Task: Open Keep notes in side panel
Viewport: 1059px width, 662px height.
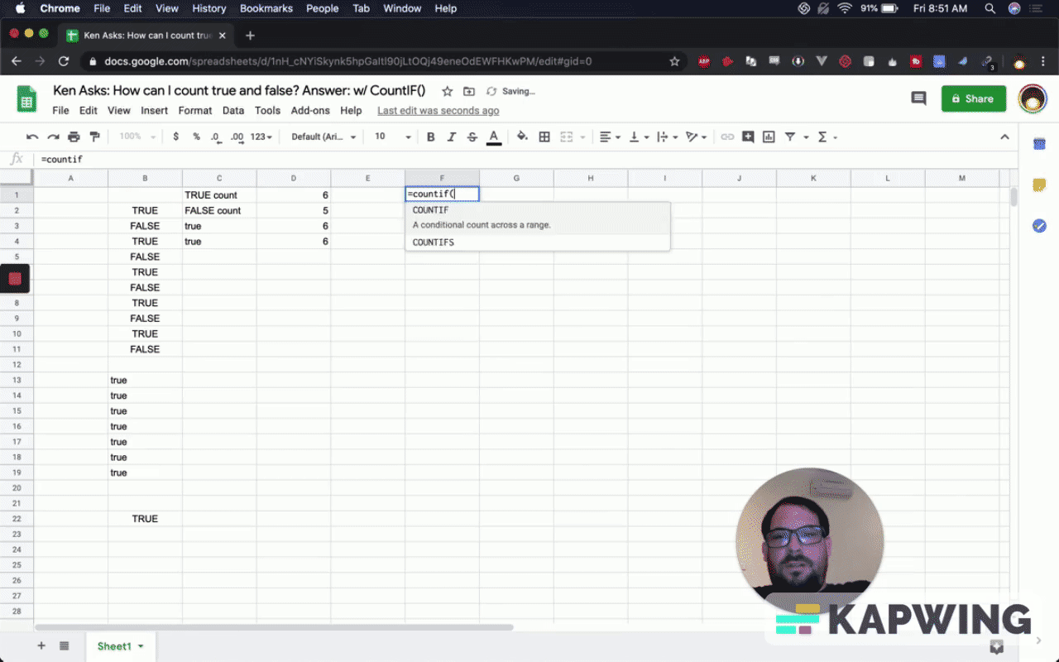Action: click(1040, 185)
